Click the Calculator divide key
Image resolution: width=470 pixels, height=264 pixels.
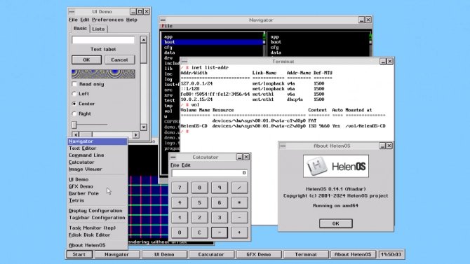coord(239,188)
